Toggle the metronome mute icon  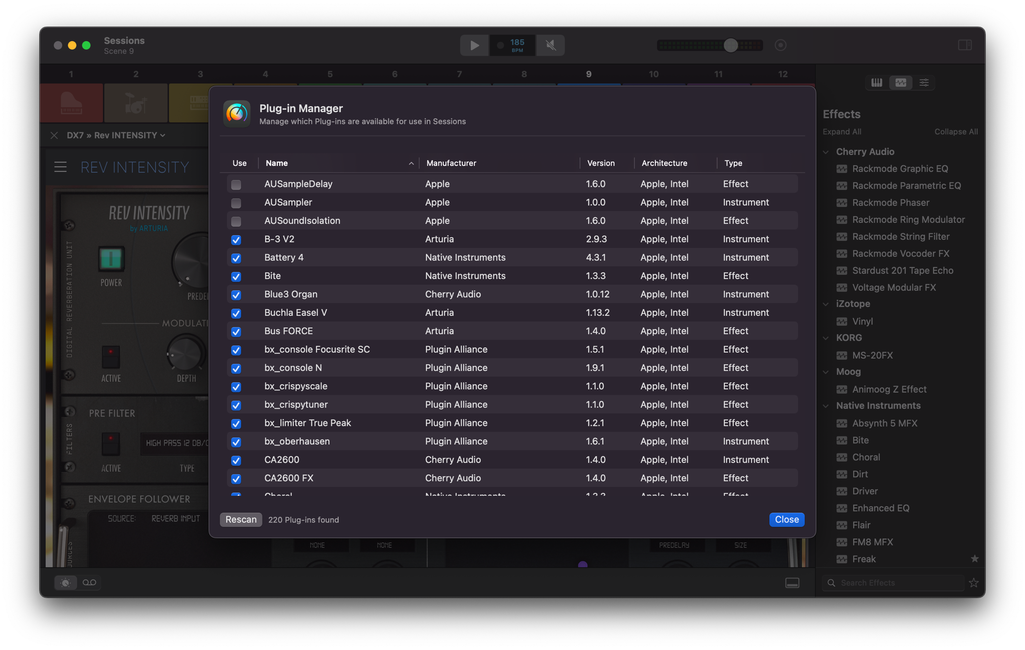pyautogui.click(x=551, y=45)
